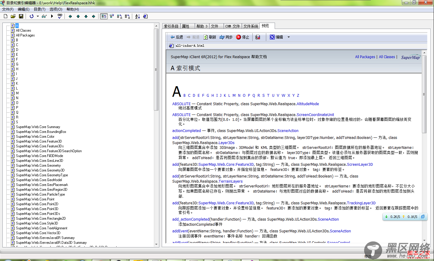Open the 编辑(E) menu
Image resolution: width=434 pixels, height=261 pixels.
click(x=23, y=9)
